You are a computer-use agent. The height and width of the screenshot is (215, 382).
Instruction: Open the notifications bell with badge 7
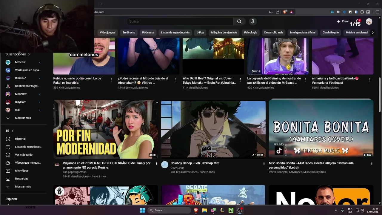[x=358, y=21]
